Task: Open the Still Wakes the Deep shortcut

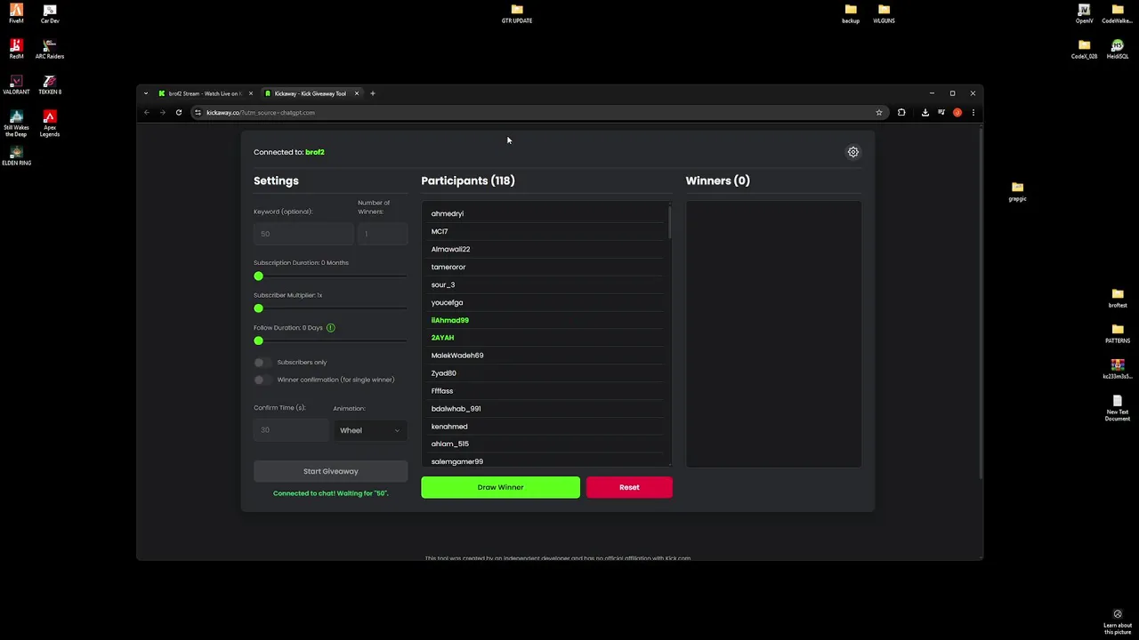Action: pyautogui.click(x=16, y=123)
